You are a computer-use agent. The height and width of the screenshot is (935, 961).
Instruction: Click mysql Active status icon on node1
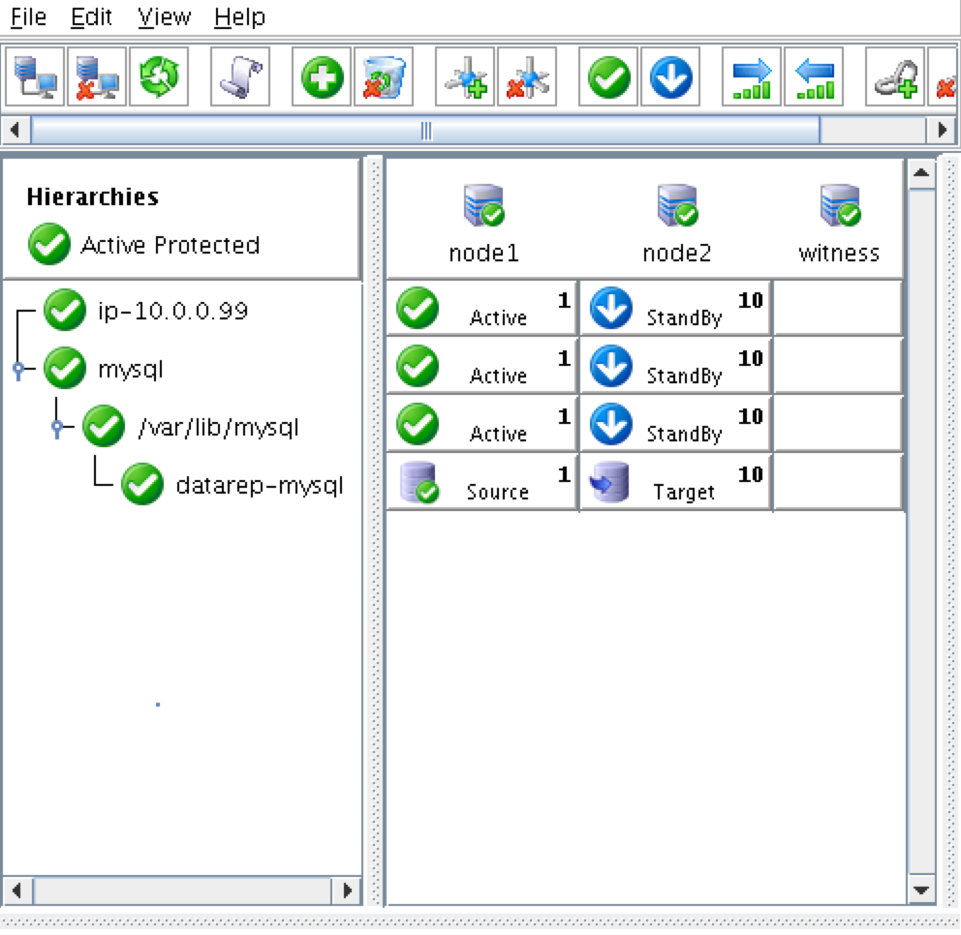tap(418, 366)
